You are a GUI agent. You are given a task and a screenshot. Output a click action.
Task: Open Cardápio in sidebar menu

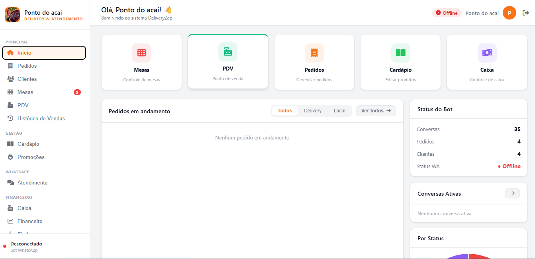(44, 144)
